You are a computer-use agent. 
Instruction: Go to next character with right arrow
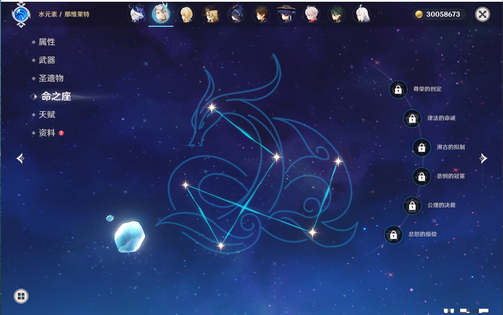click(483, 158)
